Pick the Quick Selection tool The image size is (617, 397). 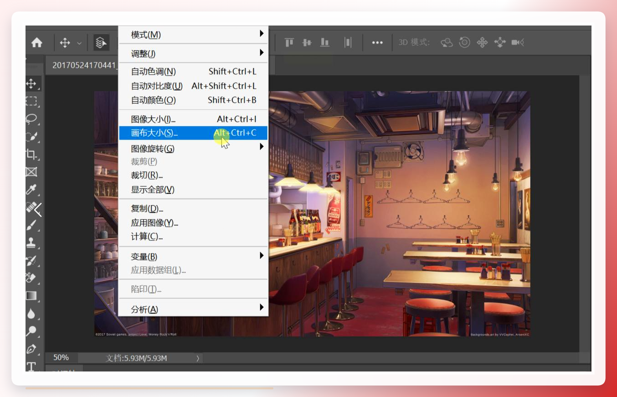tap(31, 137)
